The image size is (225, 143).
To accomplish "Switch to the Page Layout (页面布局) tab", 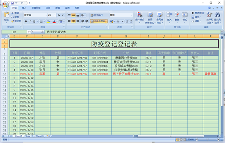I will point(36,8).
